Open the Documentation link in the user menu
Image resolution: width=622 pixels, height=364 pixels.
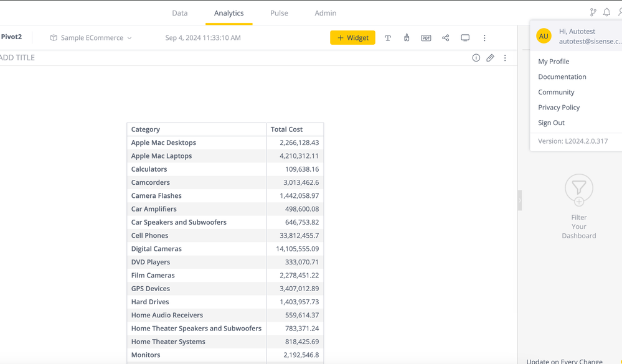pyautogui.click(x=562, y=77)
